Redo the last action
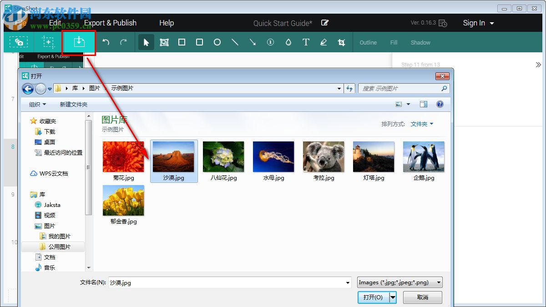The height and width of the screenshot is (307, 546). (x=123, y=42)
